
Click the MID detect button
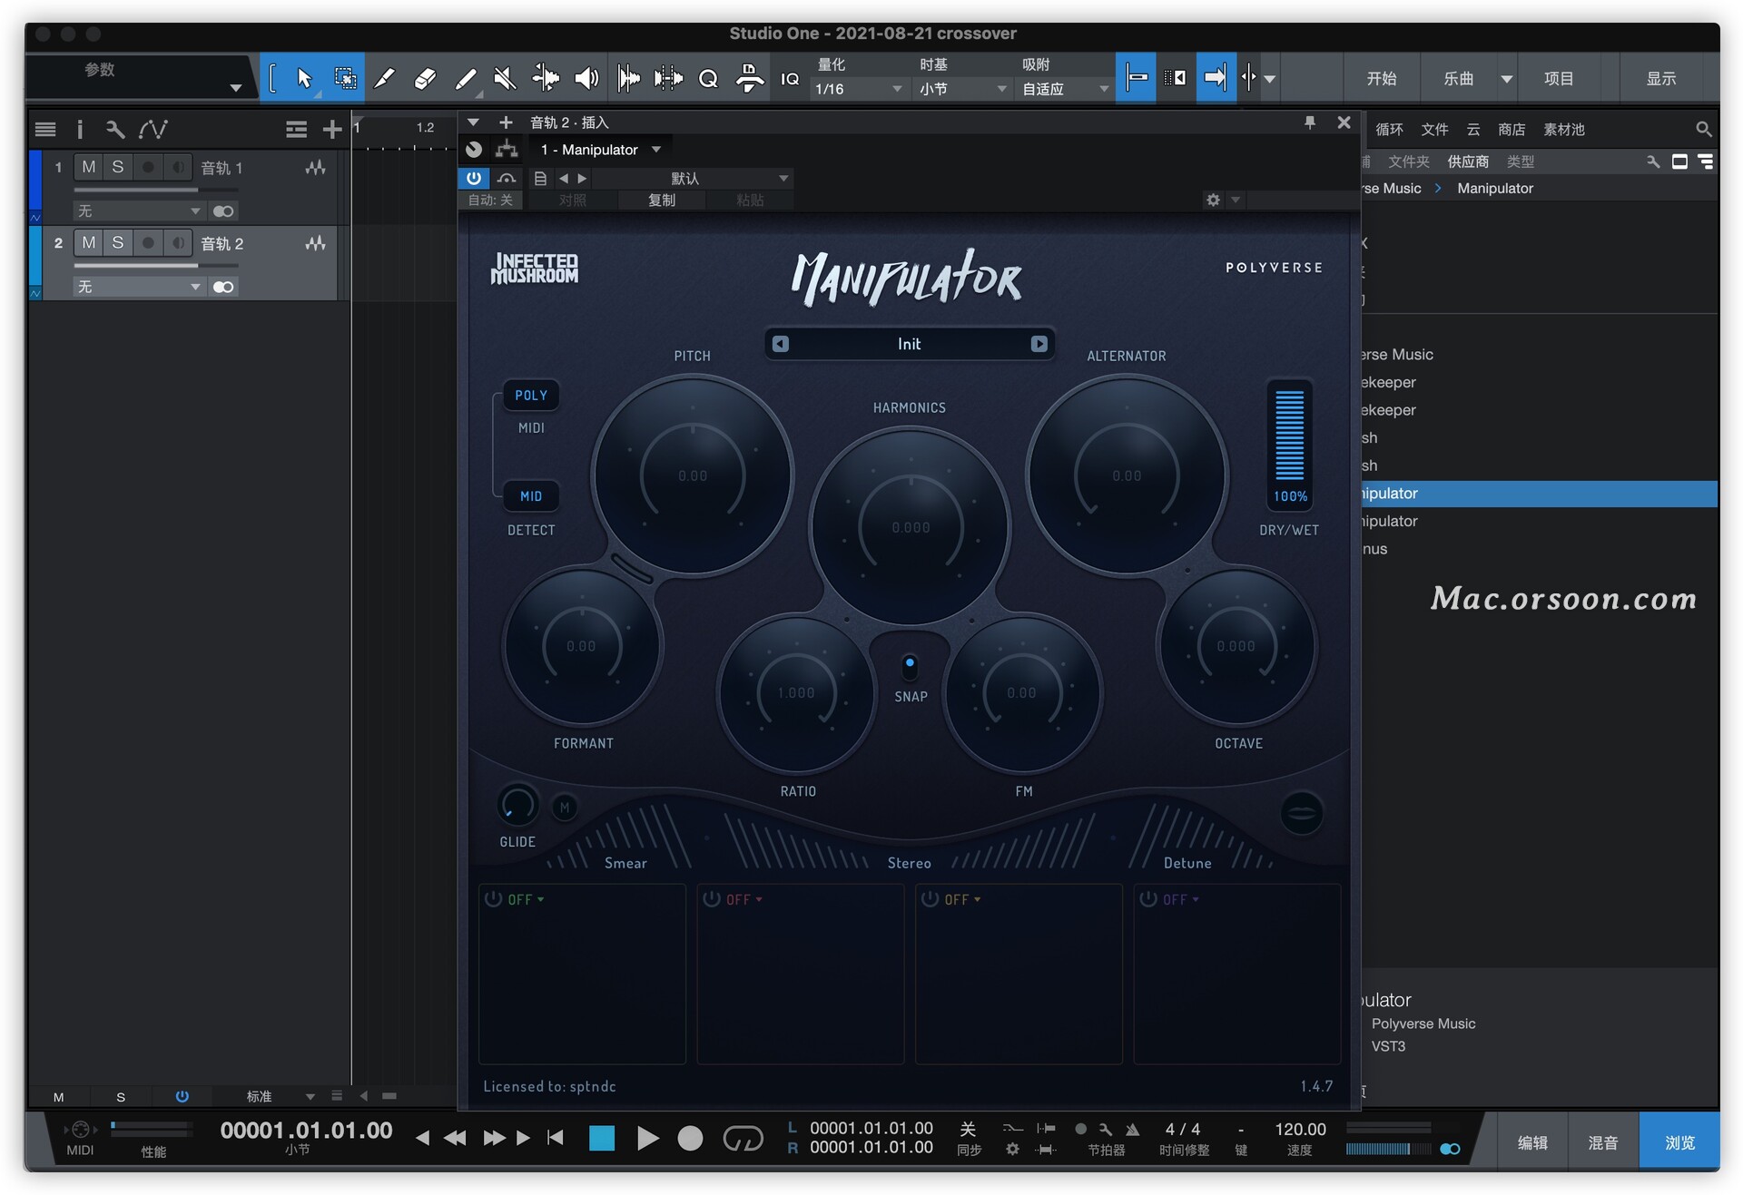click(531, 496)
